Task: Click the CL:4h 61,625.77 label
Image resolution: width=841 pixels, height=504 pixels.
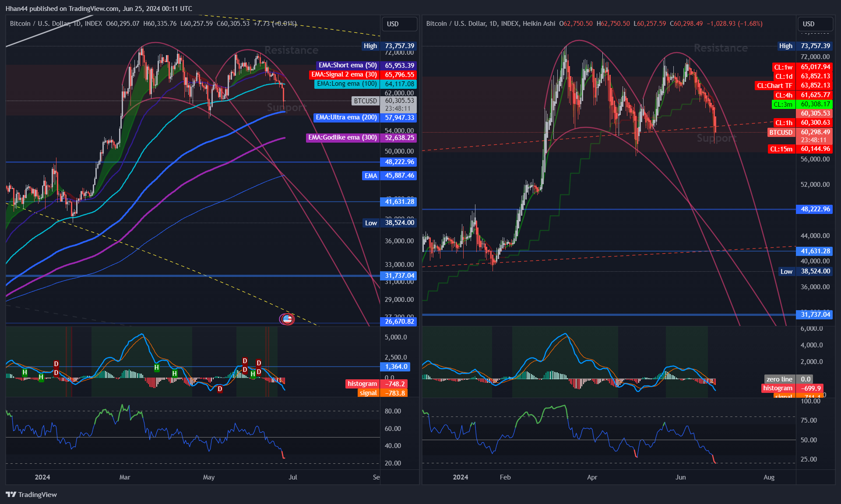Action: point(802,95)
